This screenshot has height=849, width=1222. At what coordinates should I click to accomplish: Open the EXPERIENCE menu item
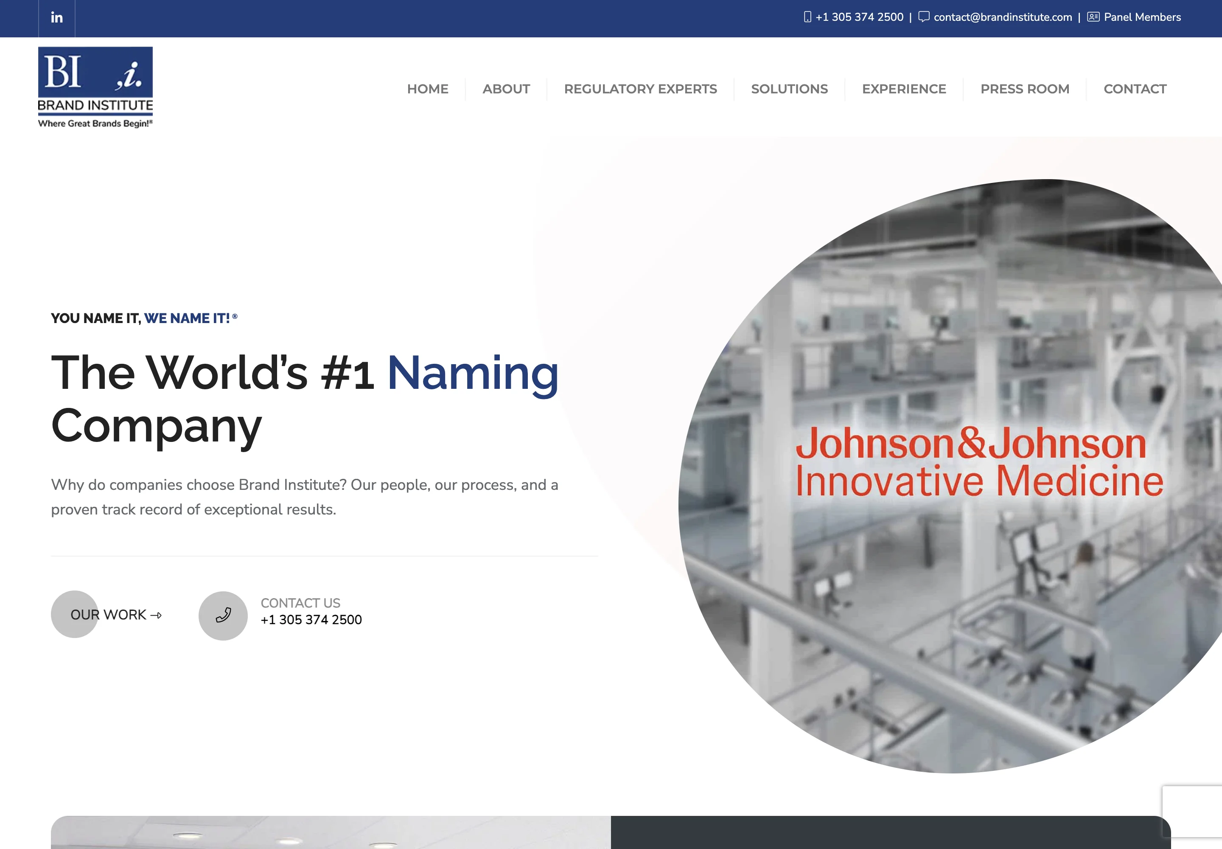(904, 89)
